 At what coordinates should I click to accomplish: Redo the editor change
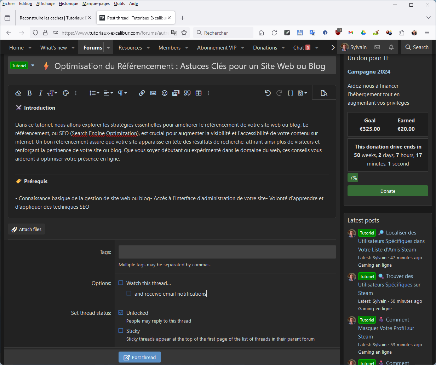click(x=279, y=93)
